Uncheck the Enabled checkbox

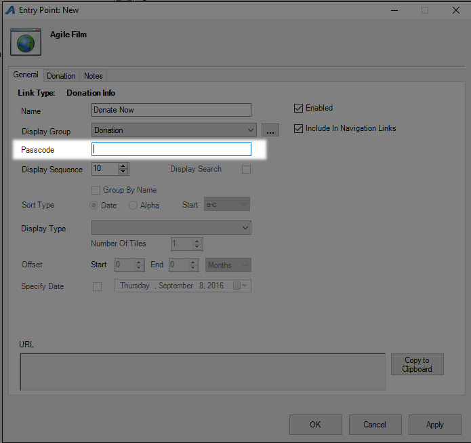click(x=298, y=108)
